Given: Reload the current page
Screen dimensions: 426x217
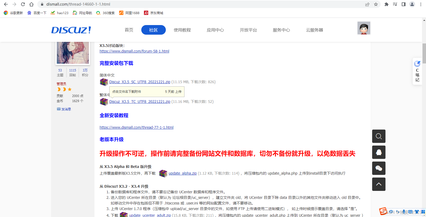Looking at the screenshot, I should [23, 4].
